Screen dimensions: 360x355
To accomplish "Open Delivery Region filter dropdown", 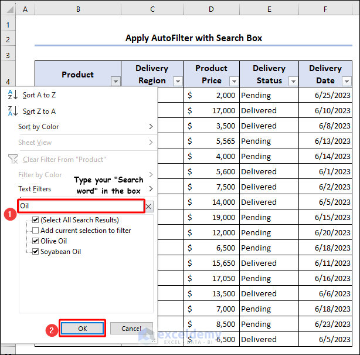I will tap(177, 82).
